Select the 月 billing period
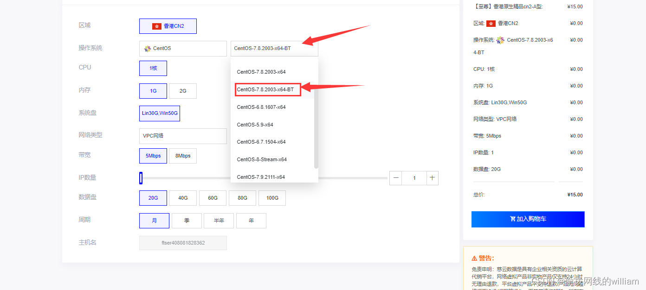 tap(154, 221)
